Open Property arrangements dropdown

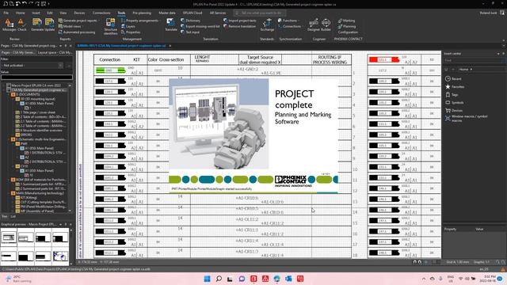coord(140,21)
